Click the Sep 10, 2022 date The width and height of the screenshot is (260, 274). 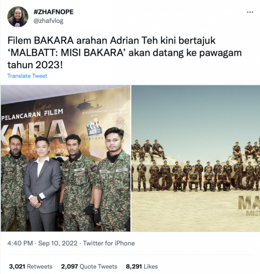pos(58,243)
